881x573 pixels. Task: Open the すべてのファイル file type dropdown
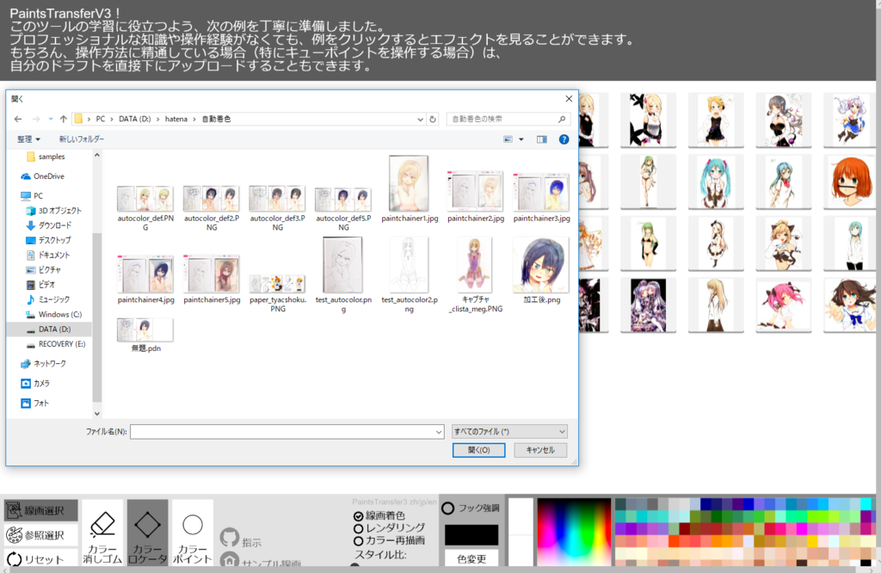pos(508,430)
